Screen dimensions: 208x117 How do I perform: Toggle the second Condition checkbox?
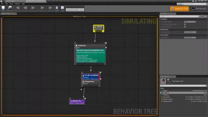point(185,24)
